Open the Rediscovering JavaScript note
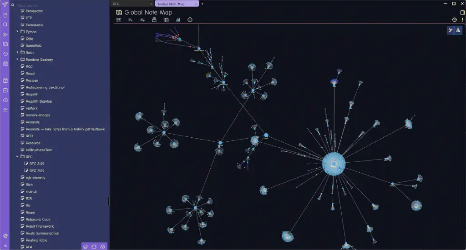 coord(45,87)
